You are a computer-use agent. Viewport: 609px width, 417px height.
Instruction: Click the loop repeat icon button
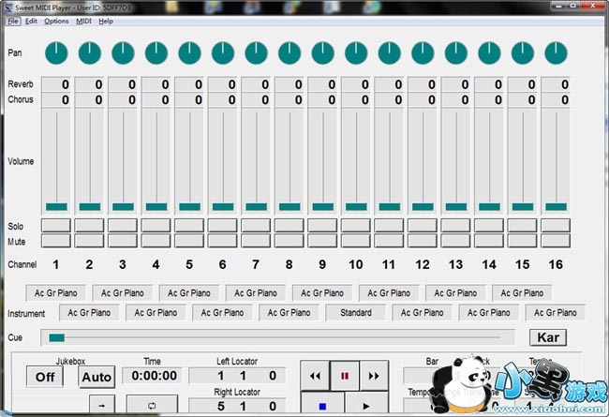pos(152,406)
